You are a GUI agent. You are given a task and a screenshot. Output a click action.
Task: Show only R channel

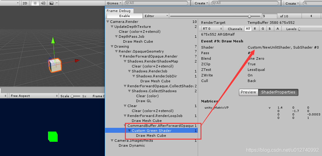[x=255, y=29]
